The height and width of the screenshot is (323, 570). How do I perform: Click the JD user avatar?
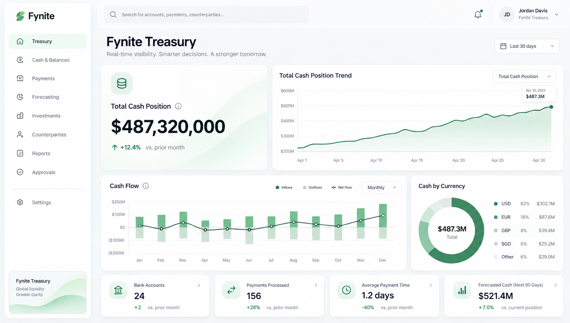click(x=507, y=14)
